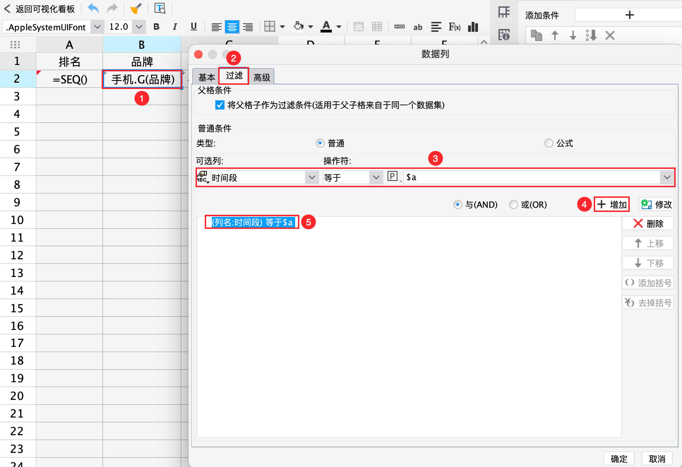Open the font size 12.0 dropdown

tap(139, 27)
